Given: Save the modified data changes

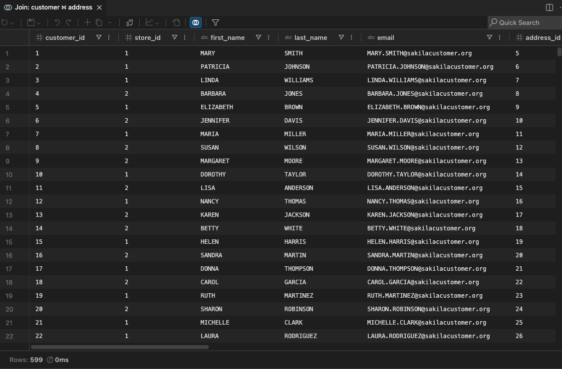Looking at the screenshot, I should [30, 22].
